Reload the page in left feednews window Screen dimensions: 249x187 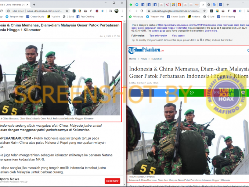(x=1, y=11)
